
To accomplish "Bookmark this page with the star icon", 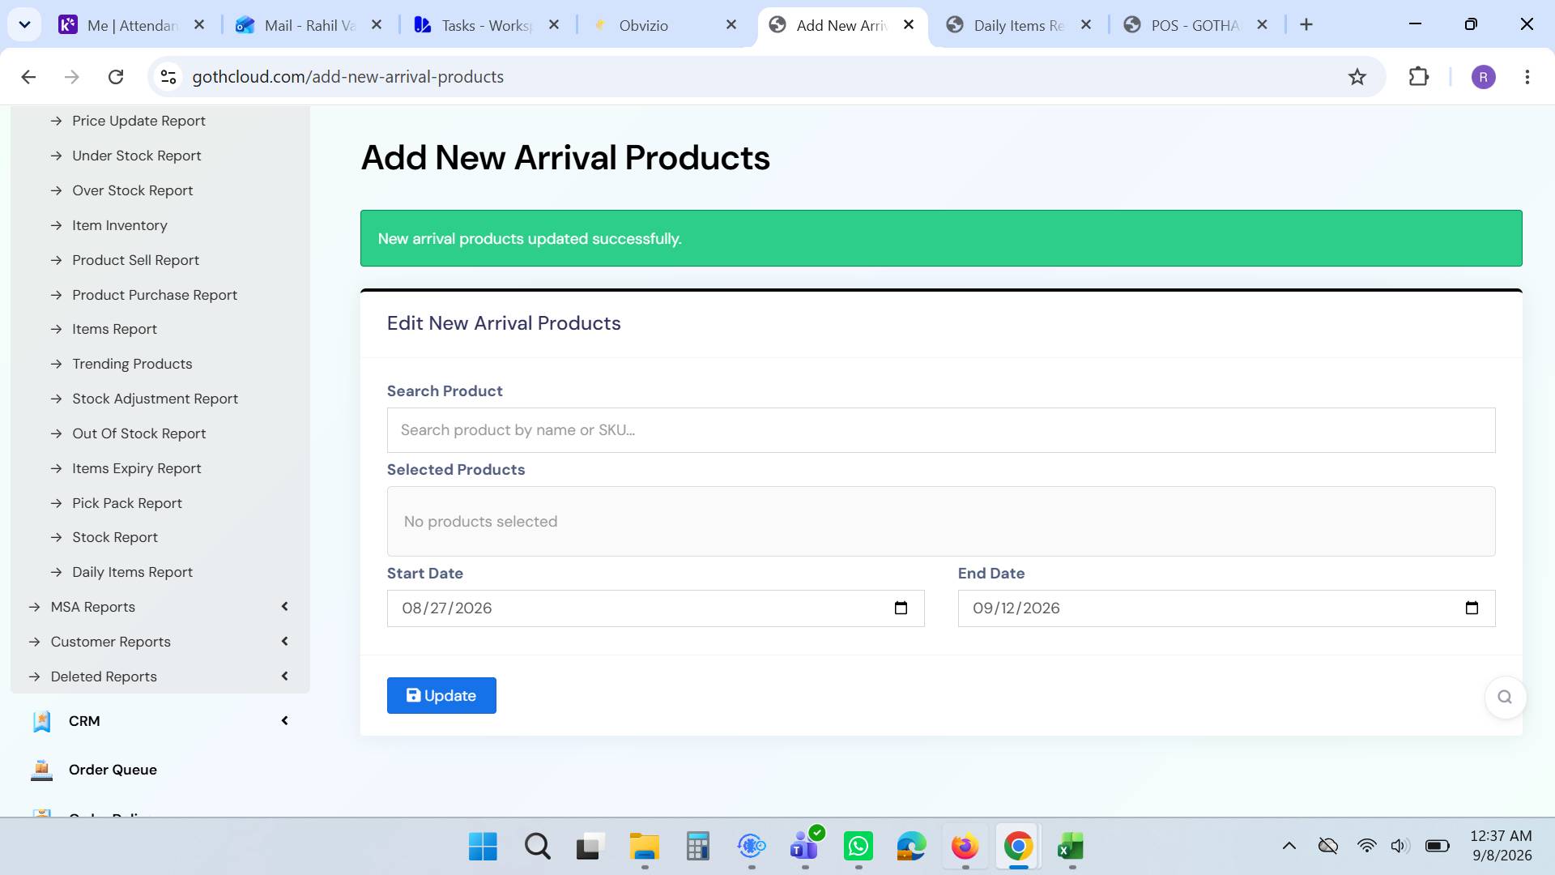I will click(1357, 77).
